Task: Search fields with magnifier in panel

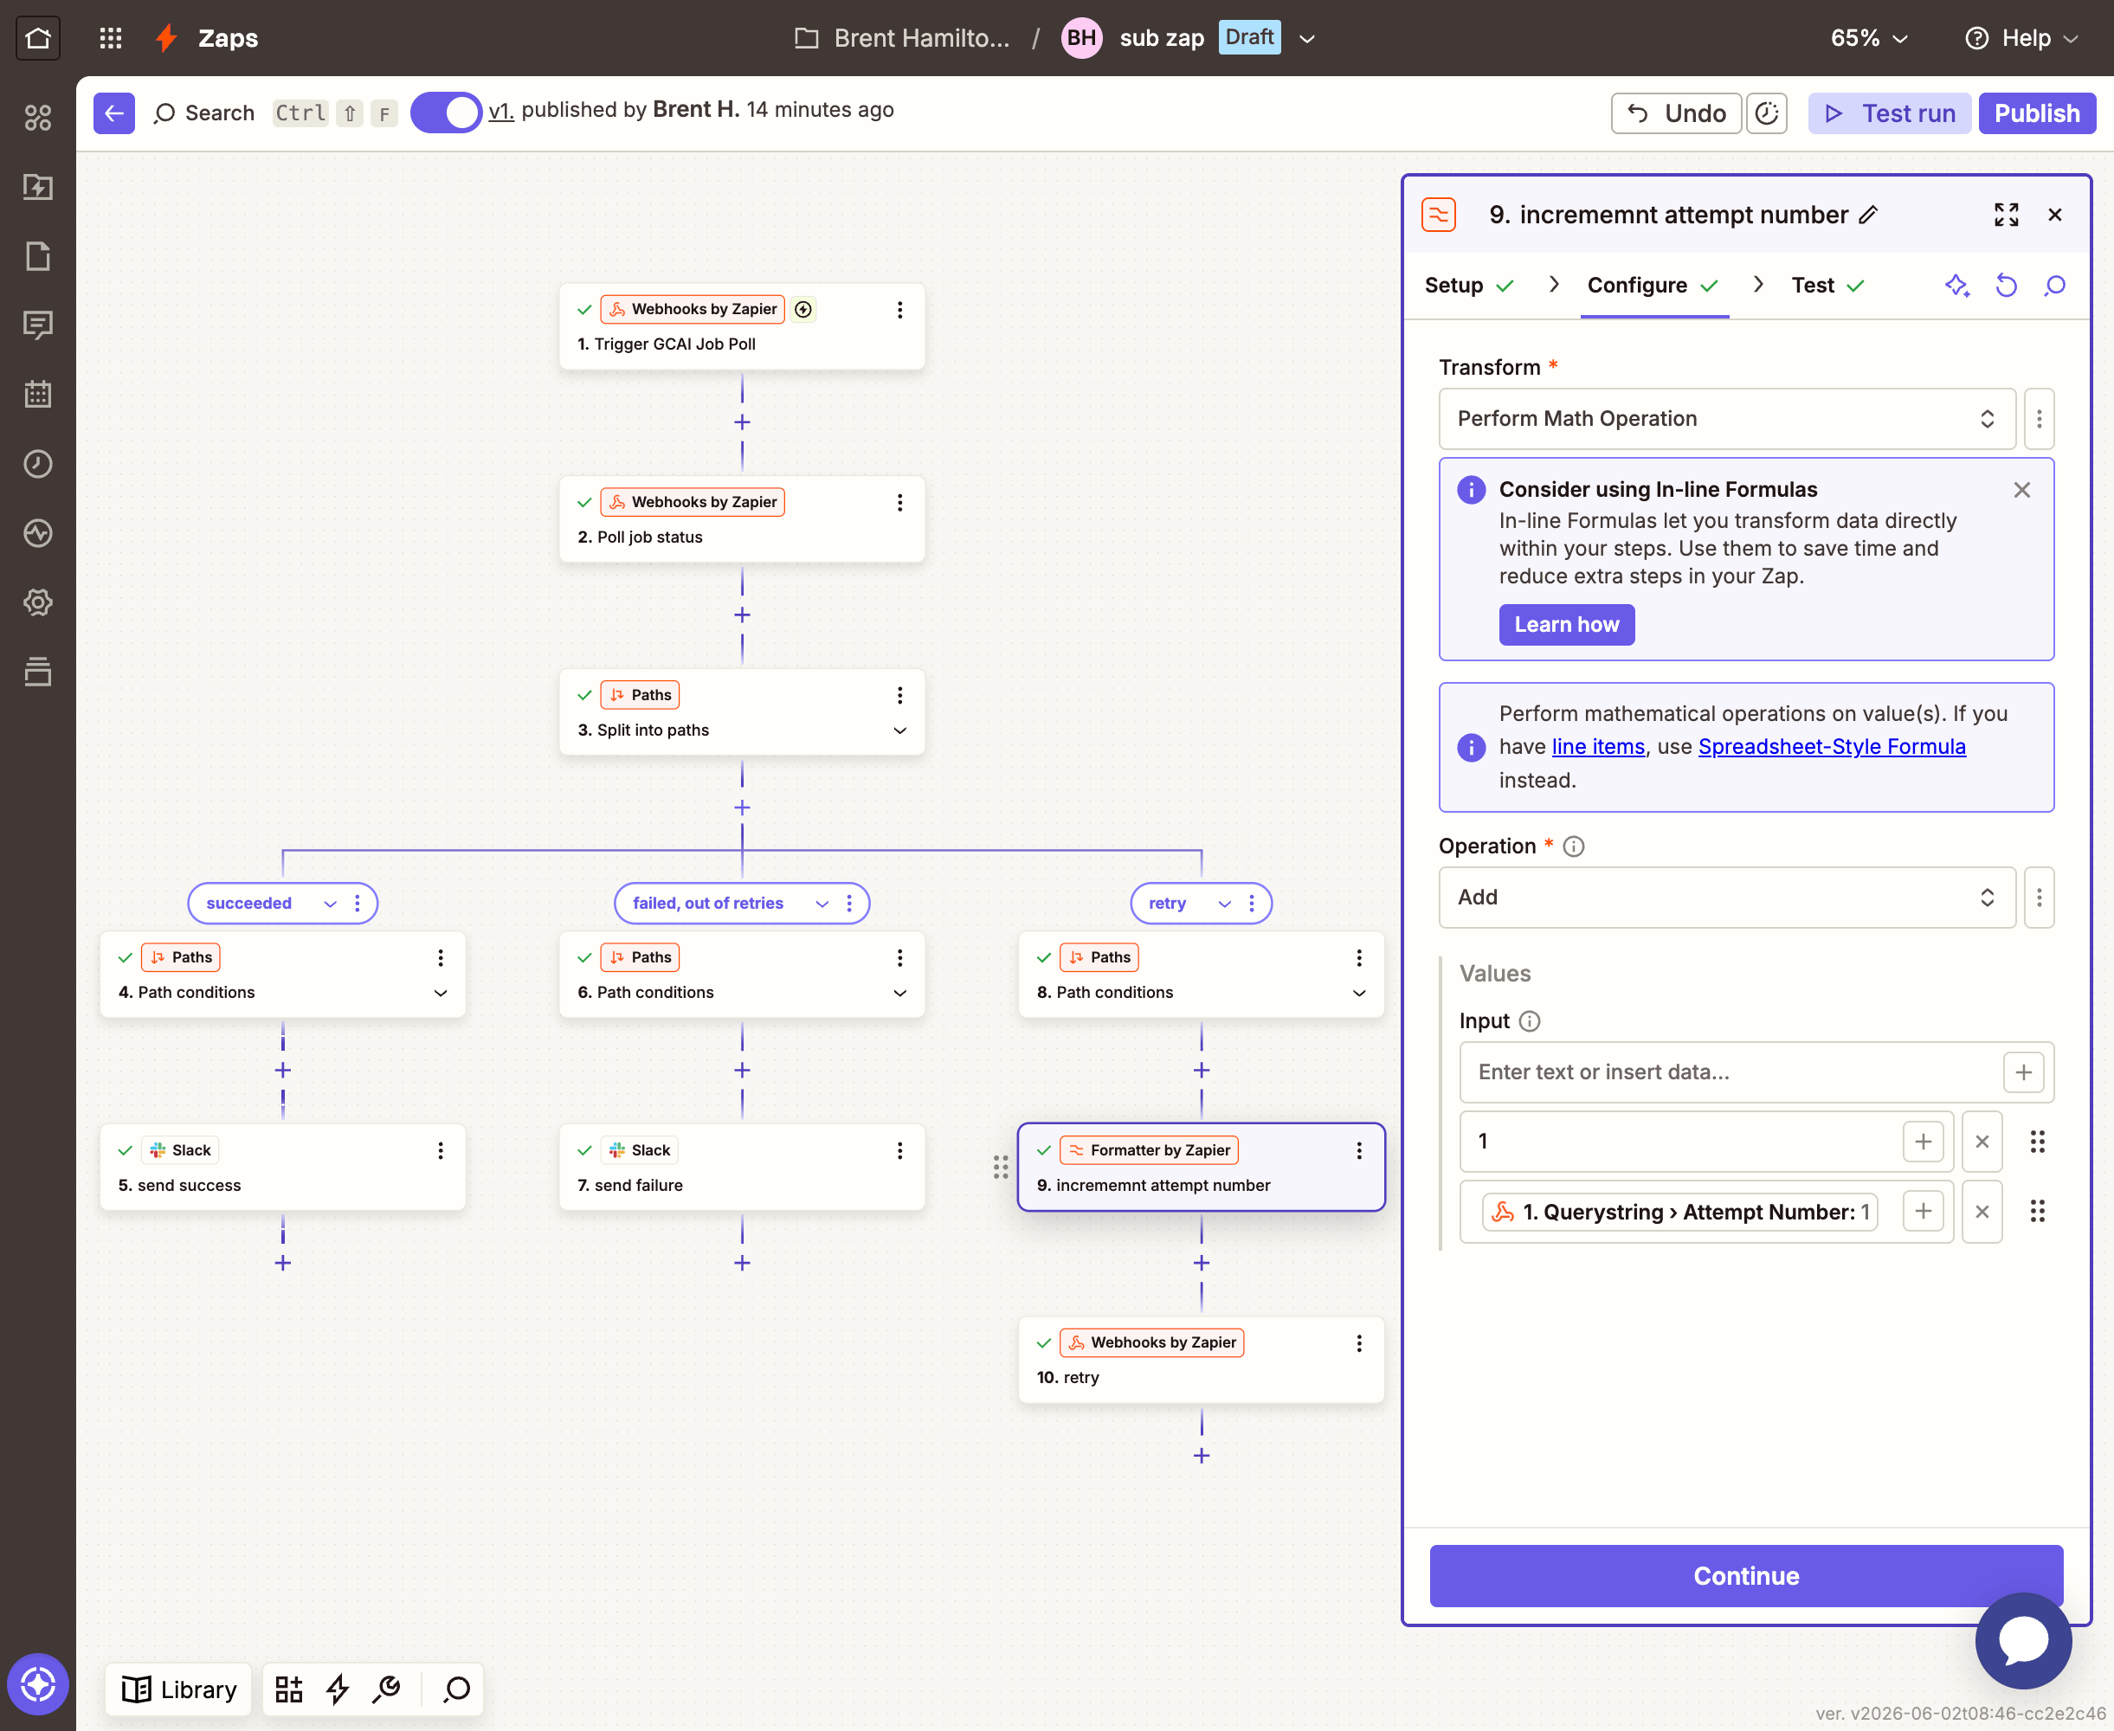Action: tap(2054, 285)
